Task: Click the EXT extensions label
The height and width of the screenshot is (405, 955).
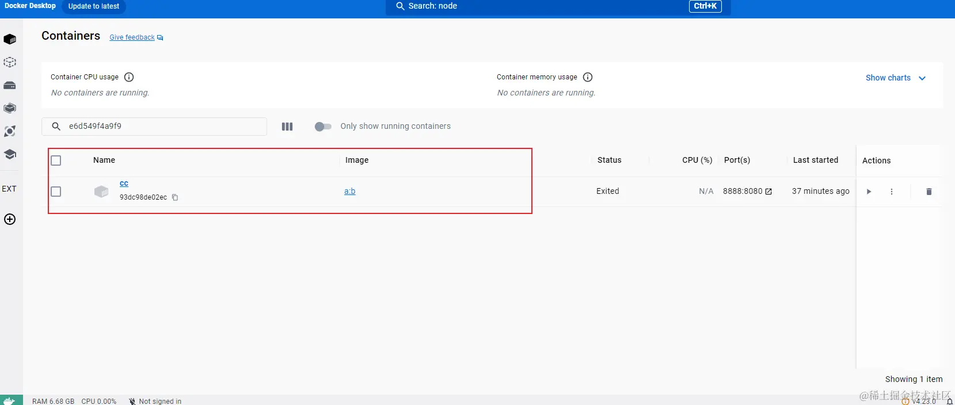Action: pos(9,189)
